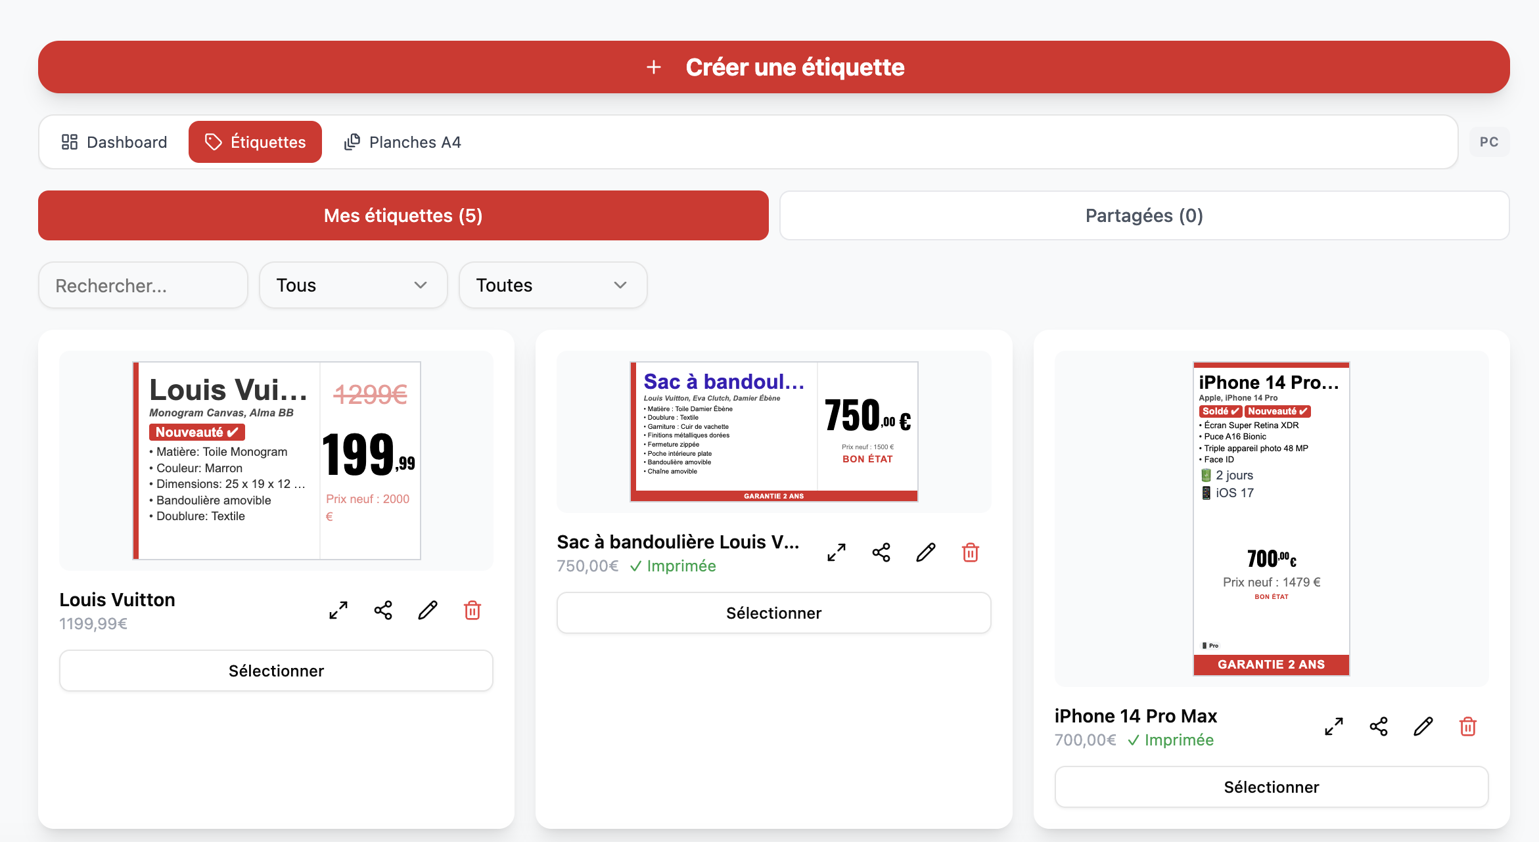Click the iPhone 14 Pro Max card title
The height and width of the screenshot is (842, 1539).
pos(1136,716)
